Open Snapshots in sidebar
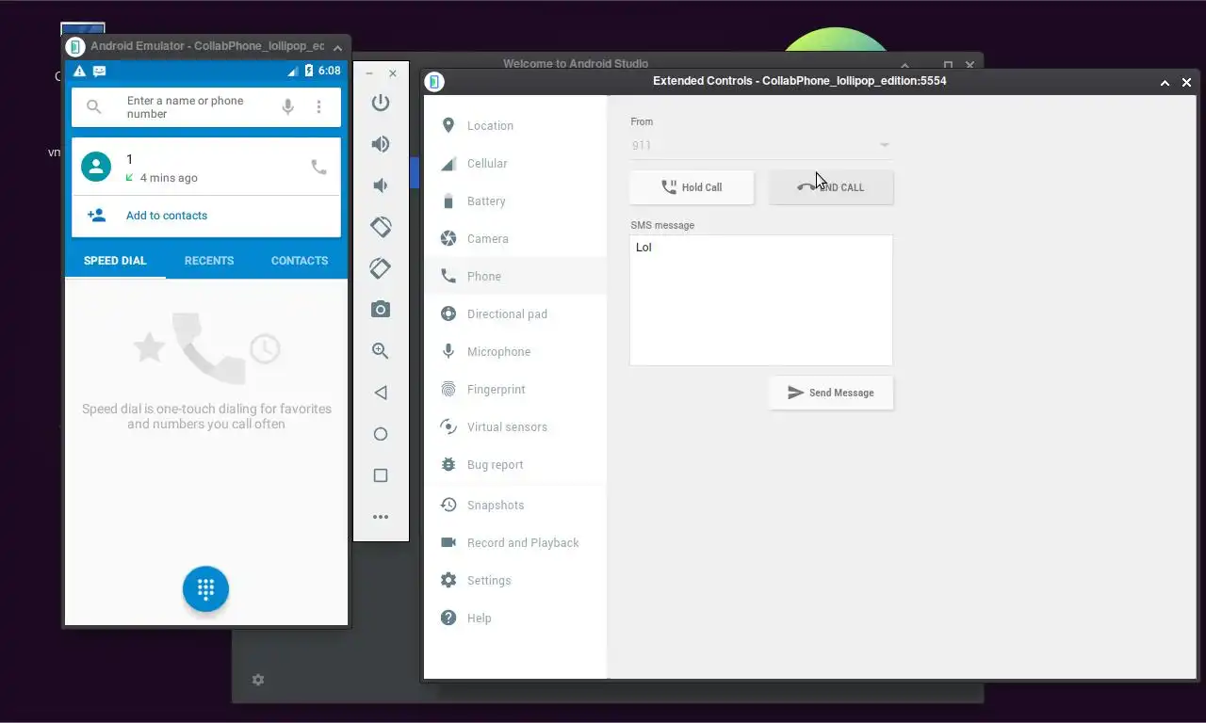1206x723 pixels. click(515, 505)
